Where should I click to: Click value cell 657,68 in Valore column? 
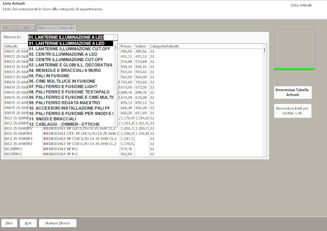(141, 113)
